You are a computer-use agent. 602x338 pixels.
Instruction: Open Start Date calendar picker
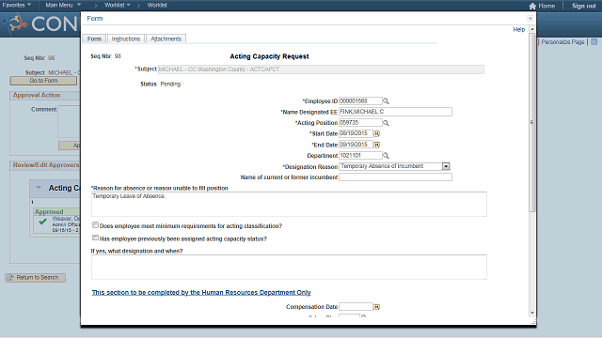click(x=376, y=133)
